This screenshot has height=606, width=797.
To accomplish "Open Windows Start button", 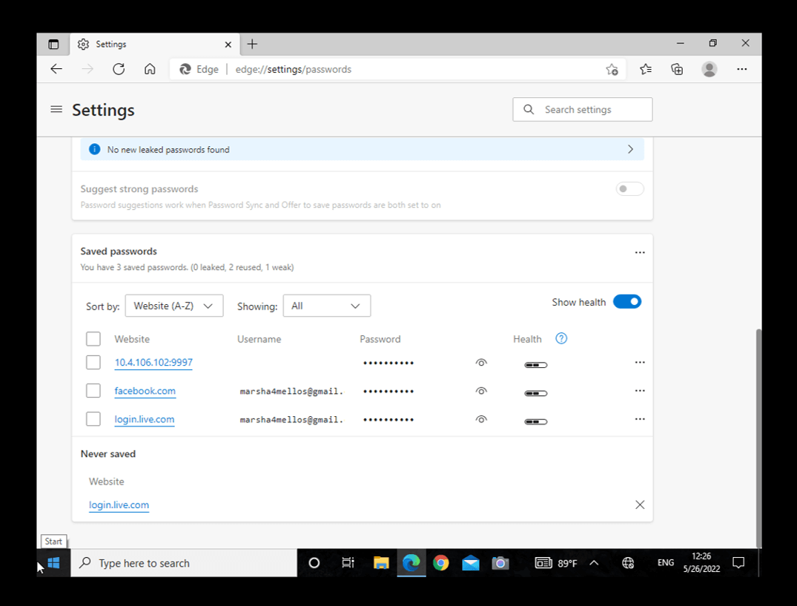I will [53, 563].
